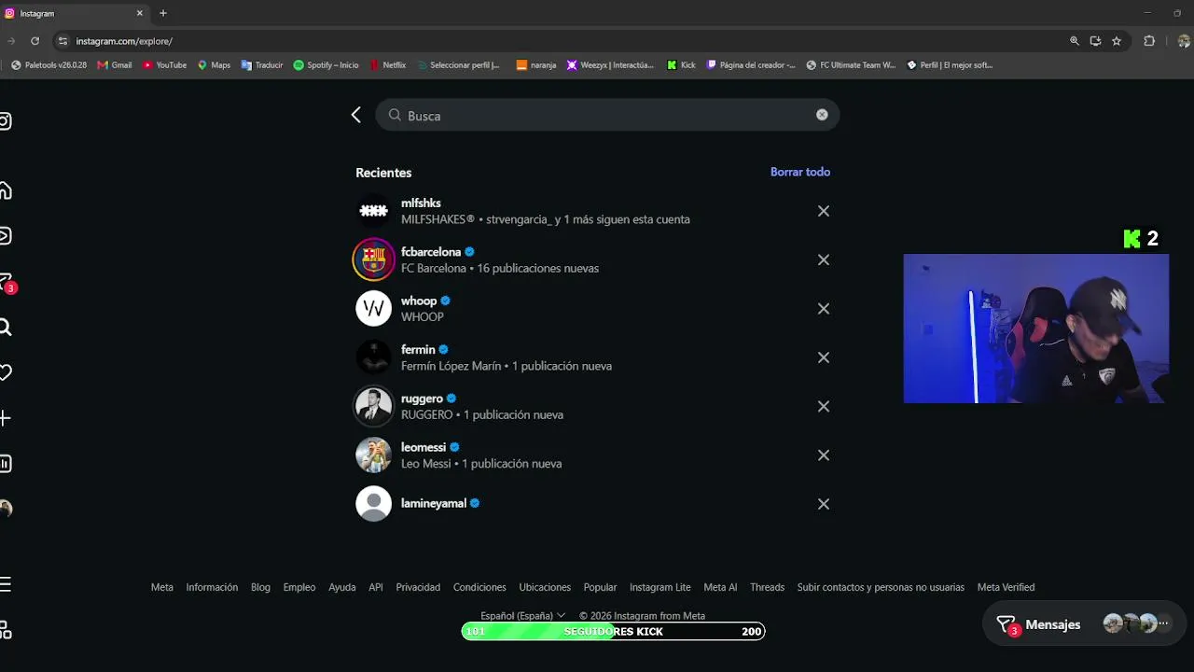This screenshot has height=672, width=1194.
Task: Open the sidebar search magnifier
Action: tap(5, 327)
